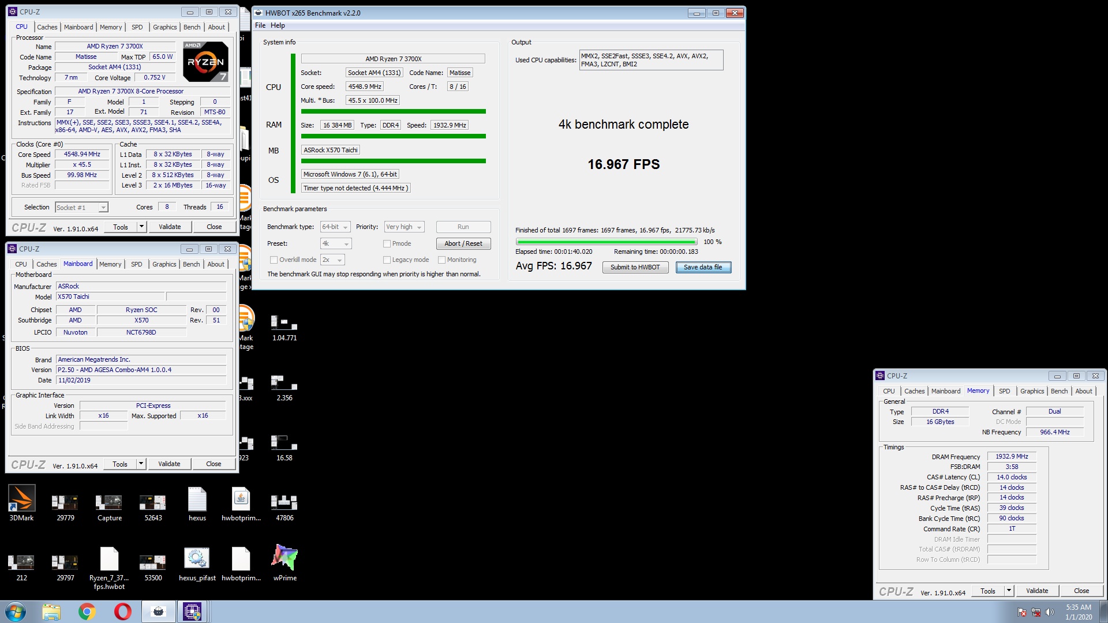Switch to the CPU-Z taskbar button

192,611
